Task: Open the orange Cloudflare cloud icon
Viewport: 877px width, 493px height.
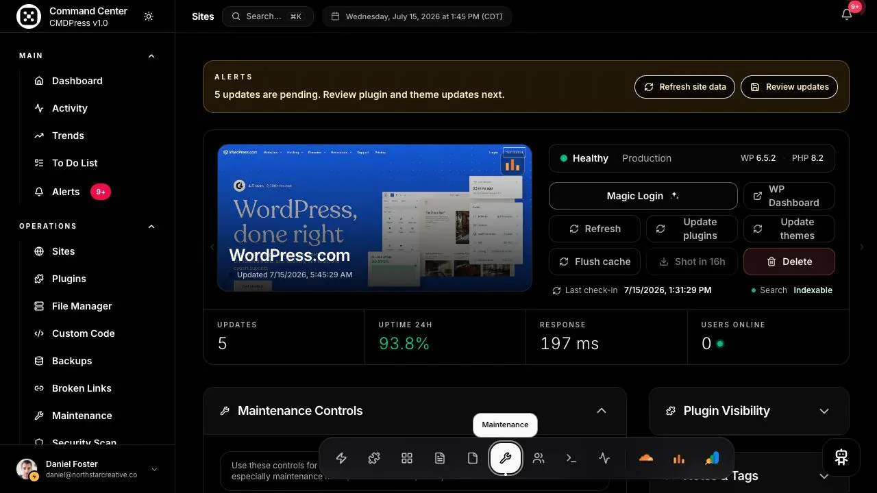Action: [645, 458]
